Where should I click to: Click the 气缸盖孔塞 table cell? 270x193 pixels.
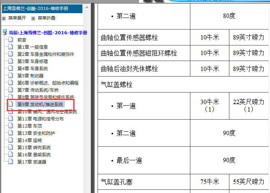tap(144, 182)
